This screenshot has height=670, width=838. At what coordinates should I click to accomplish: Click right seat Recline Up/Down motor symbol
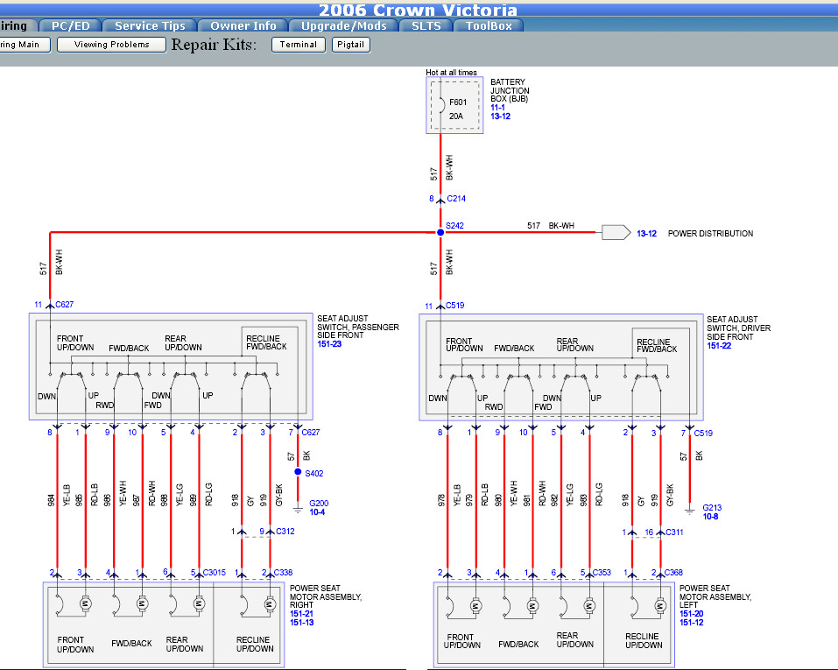click(x=270, y=604)
